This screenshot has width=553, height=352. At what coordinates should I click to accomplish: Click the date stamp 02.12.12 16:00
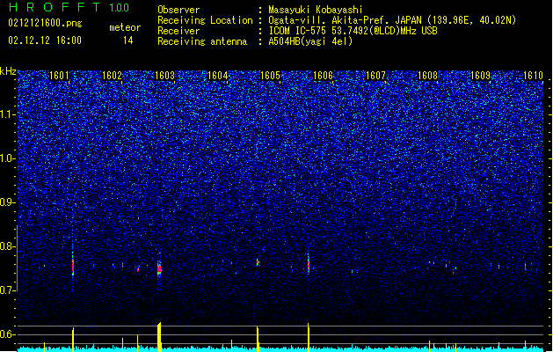point(45,40)
